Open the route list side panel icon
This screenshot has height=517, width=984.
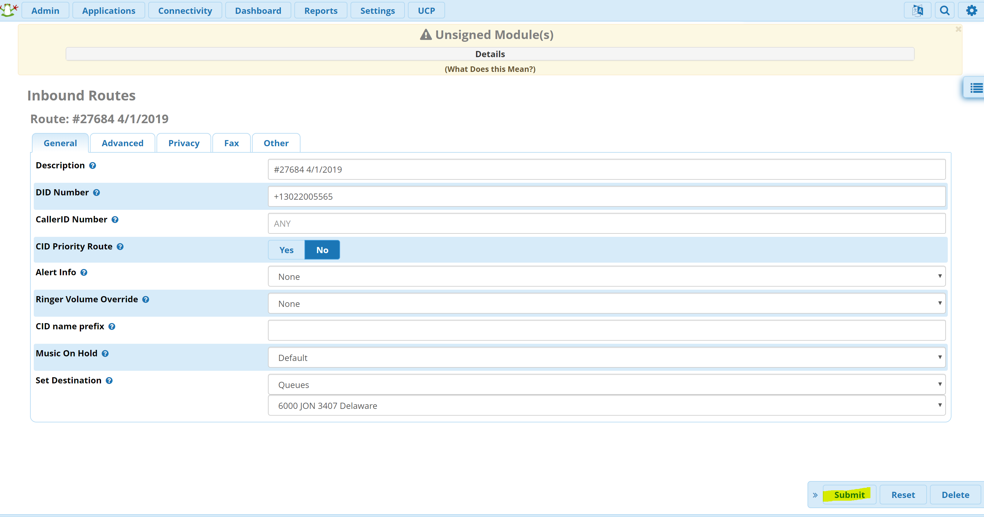976,88
